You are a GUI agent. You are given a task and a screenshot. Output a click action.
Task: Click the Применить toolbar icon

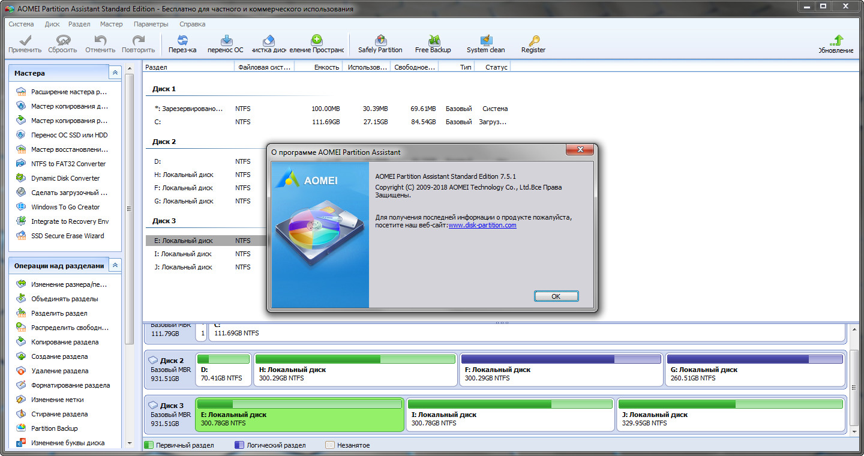tap(24, 43)
